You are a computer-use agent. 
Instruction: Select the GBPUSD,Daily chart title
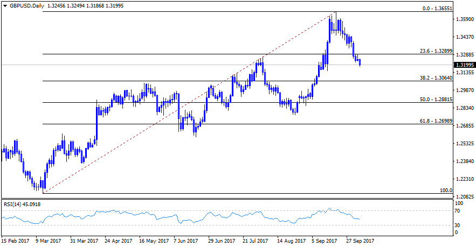coord(27,5)
